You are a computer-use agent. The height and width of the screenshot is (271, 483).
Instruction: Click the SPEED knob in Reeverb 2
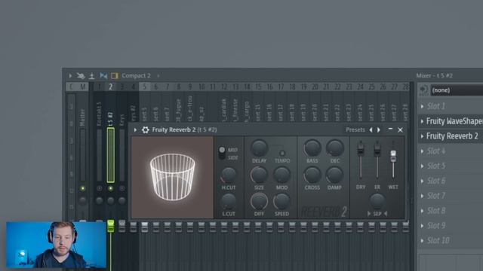click(x=281, y=202)
